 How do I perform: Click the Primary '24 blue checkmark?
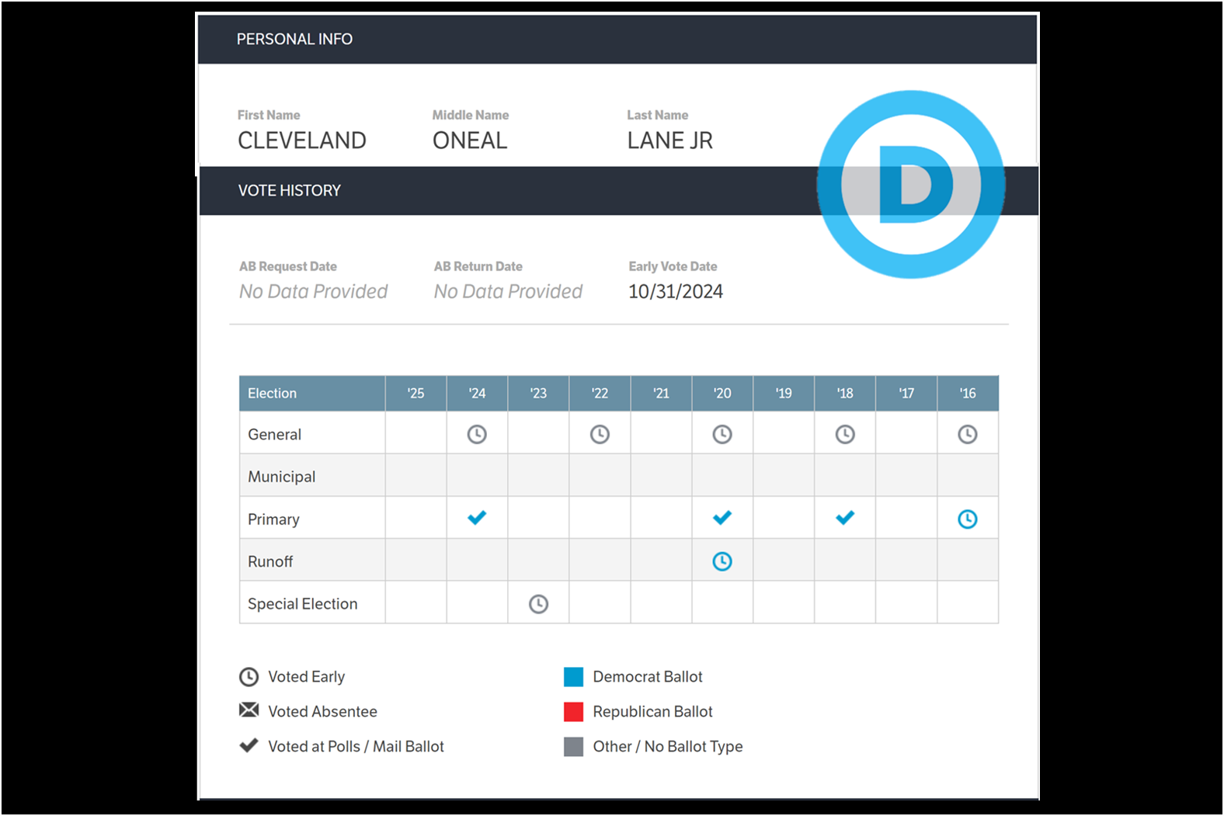pyautogui.click(x=477, y=517)
